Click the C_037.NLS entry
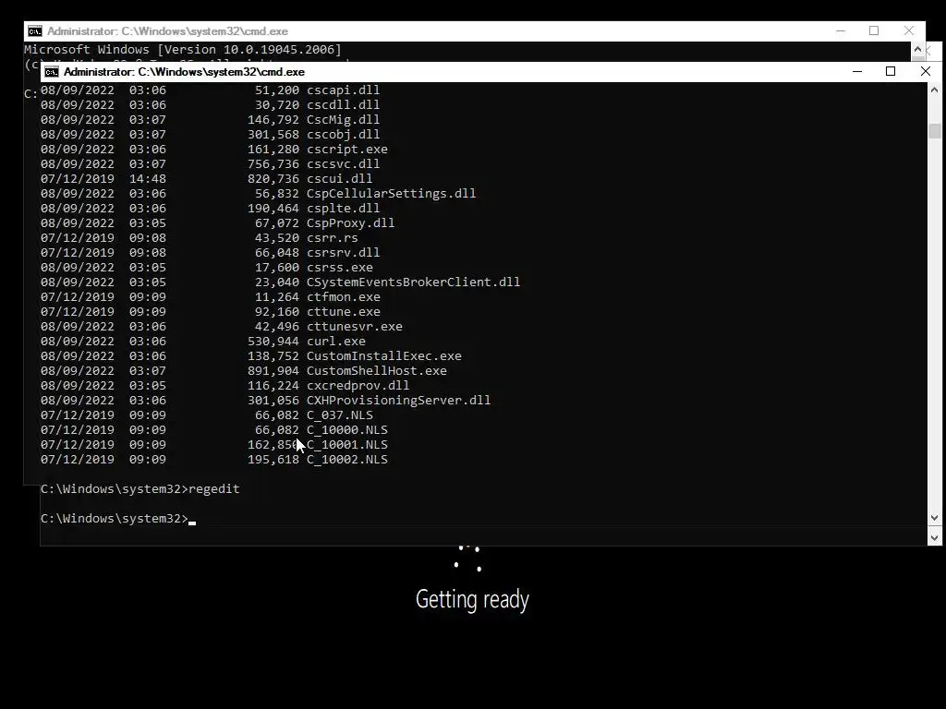Viewport: 946px width, 709px height. (x=206, y=415)
